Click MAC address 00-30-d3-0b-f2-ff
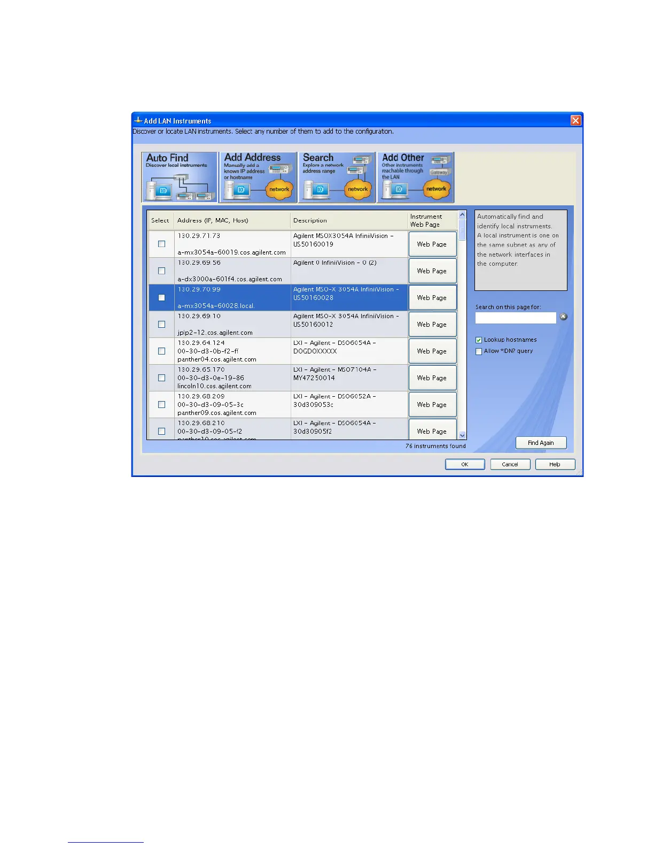 [208, 351]
